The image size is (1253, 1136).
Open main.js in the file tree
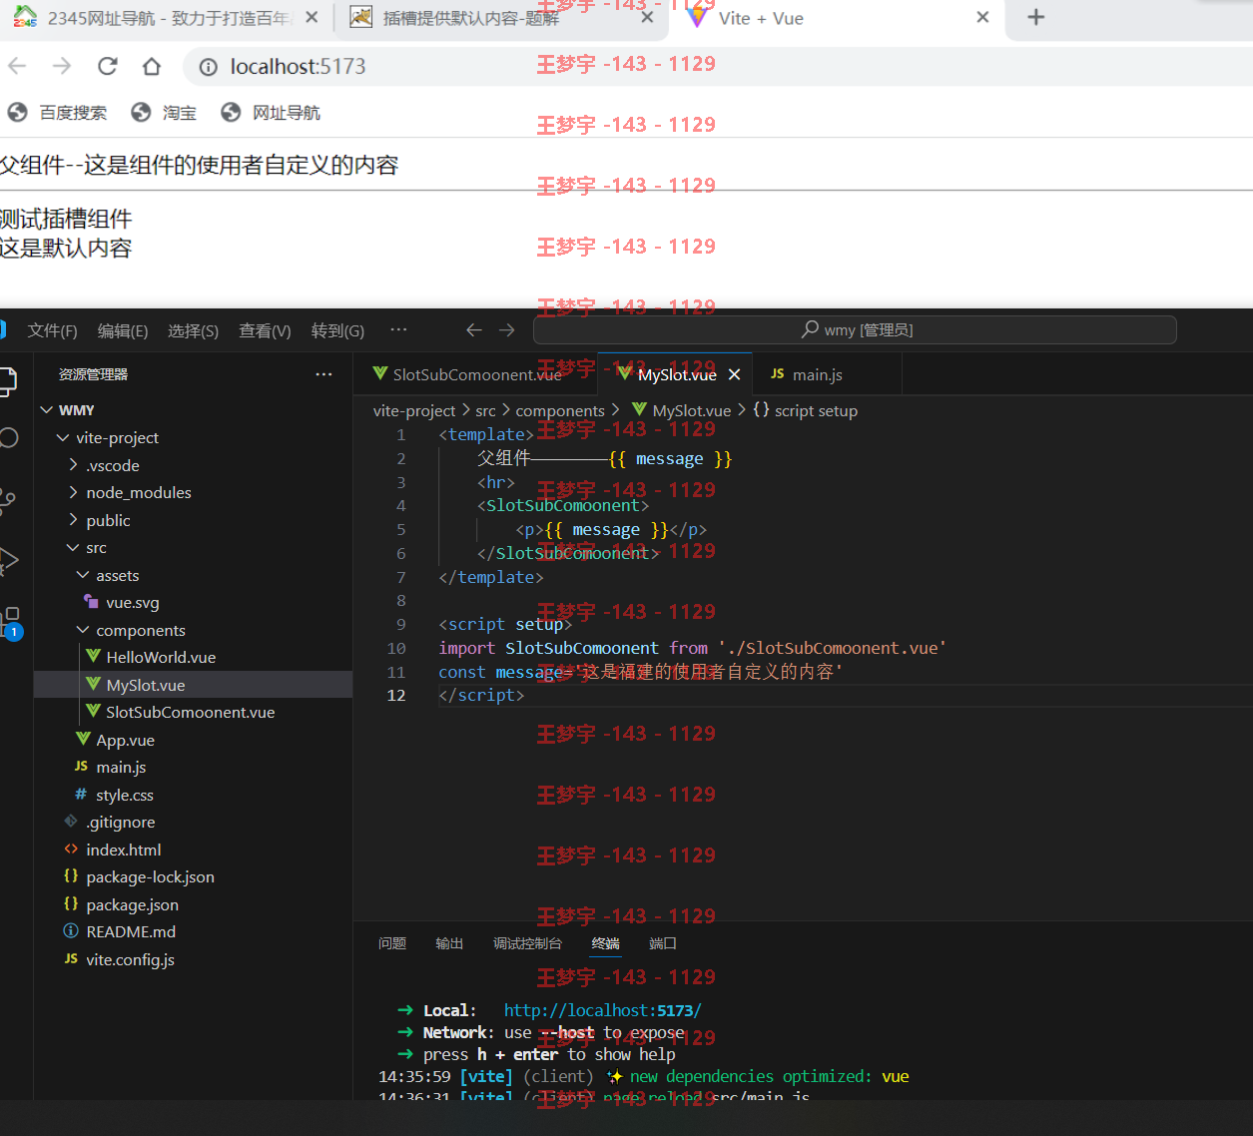click(121, 768)
